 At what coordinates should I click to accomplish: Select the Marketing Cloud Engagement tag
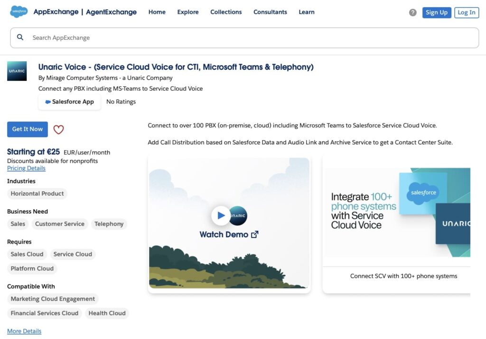pyautogui.click(x=53, y=299)
